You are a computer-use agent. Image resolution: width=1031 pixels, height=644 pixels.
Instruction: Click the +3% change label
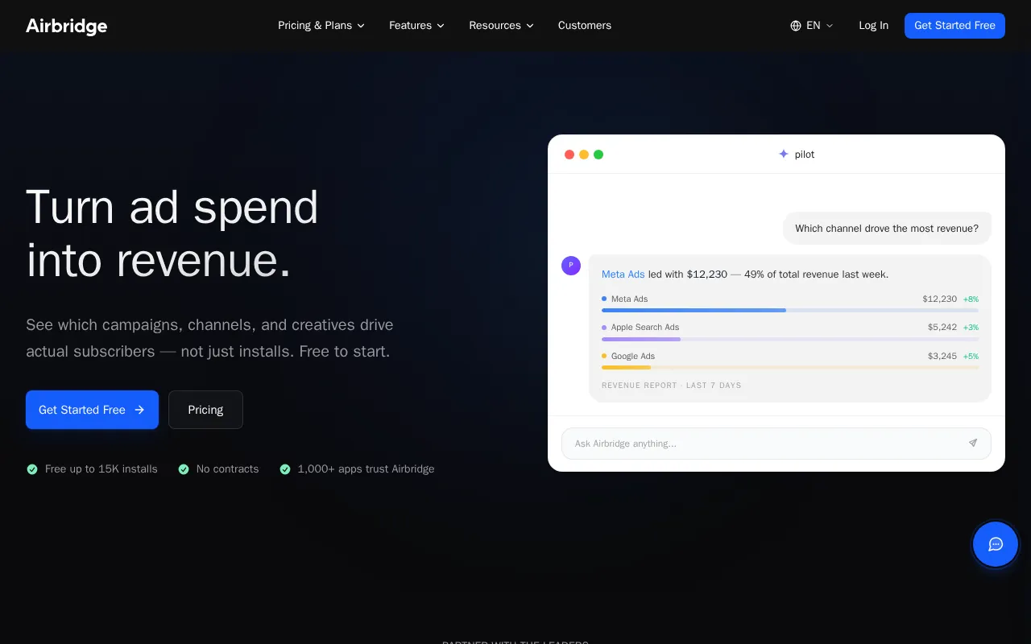tap(971, 328)
